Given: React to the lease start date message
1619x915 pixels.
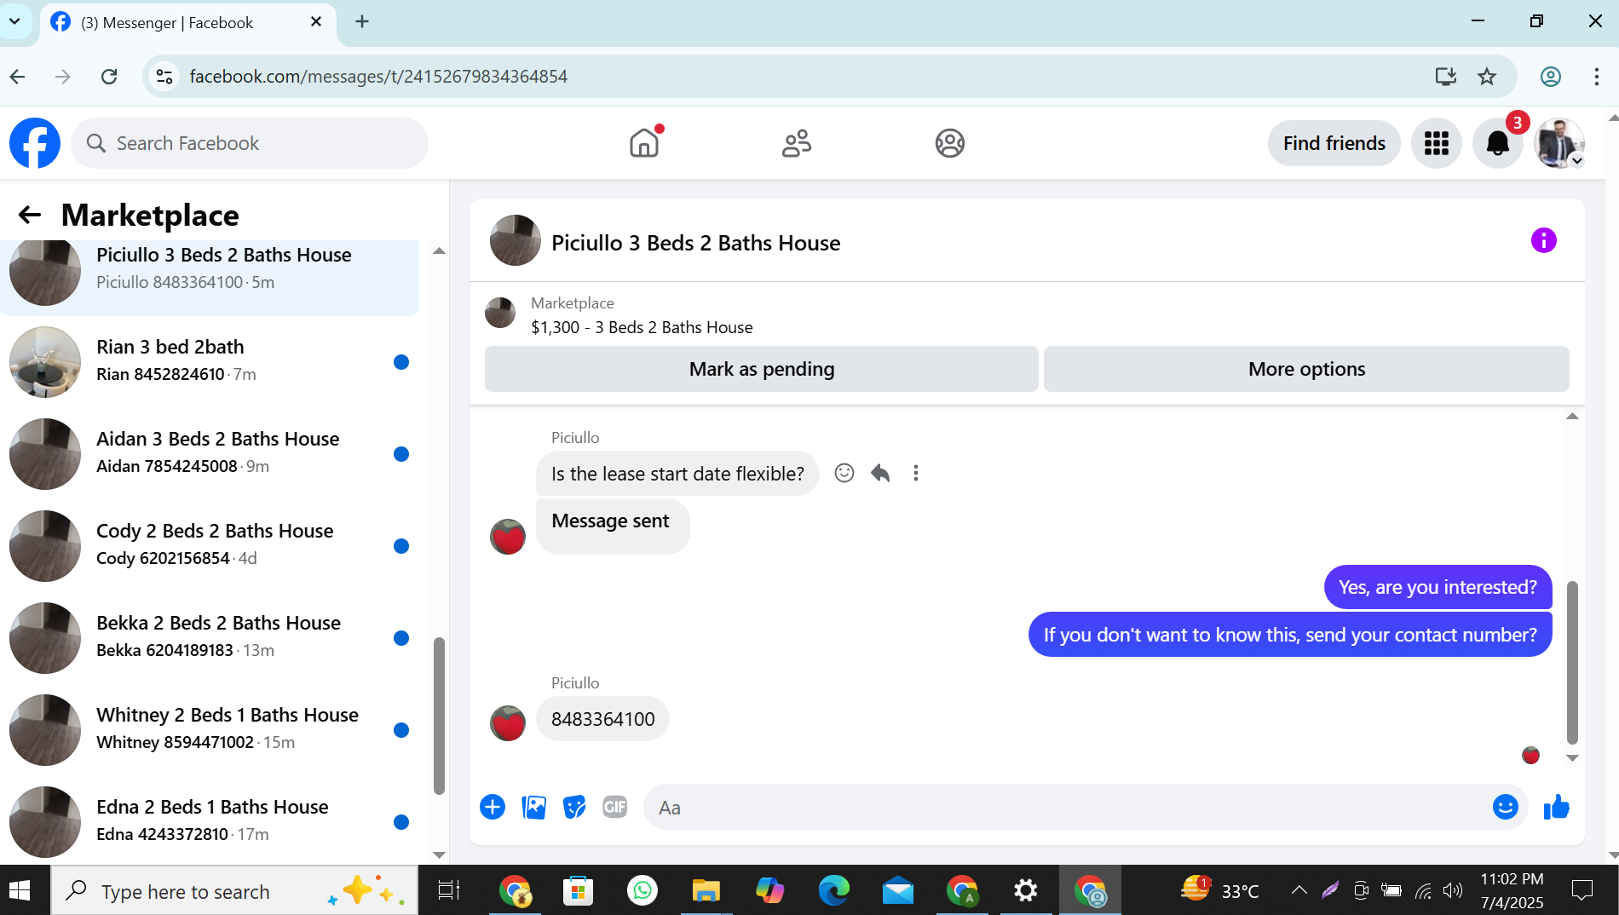Looking at the screenshot, I should (844, 473).
